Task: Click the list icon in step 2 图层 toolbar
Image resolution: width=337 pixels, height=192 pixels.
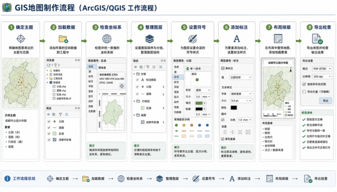Action: 67,115
